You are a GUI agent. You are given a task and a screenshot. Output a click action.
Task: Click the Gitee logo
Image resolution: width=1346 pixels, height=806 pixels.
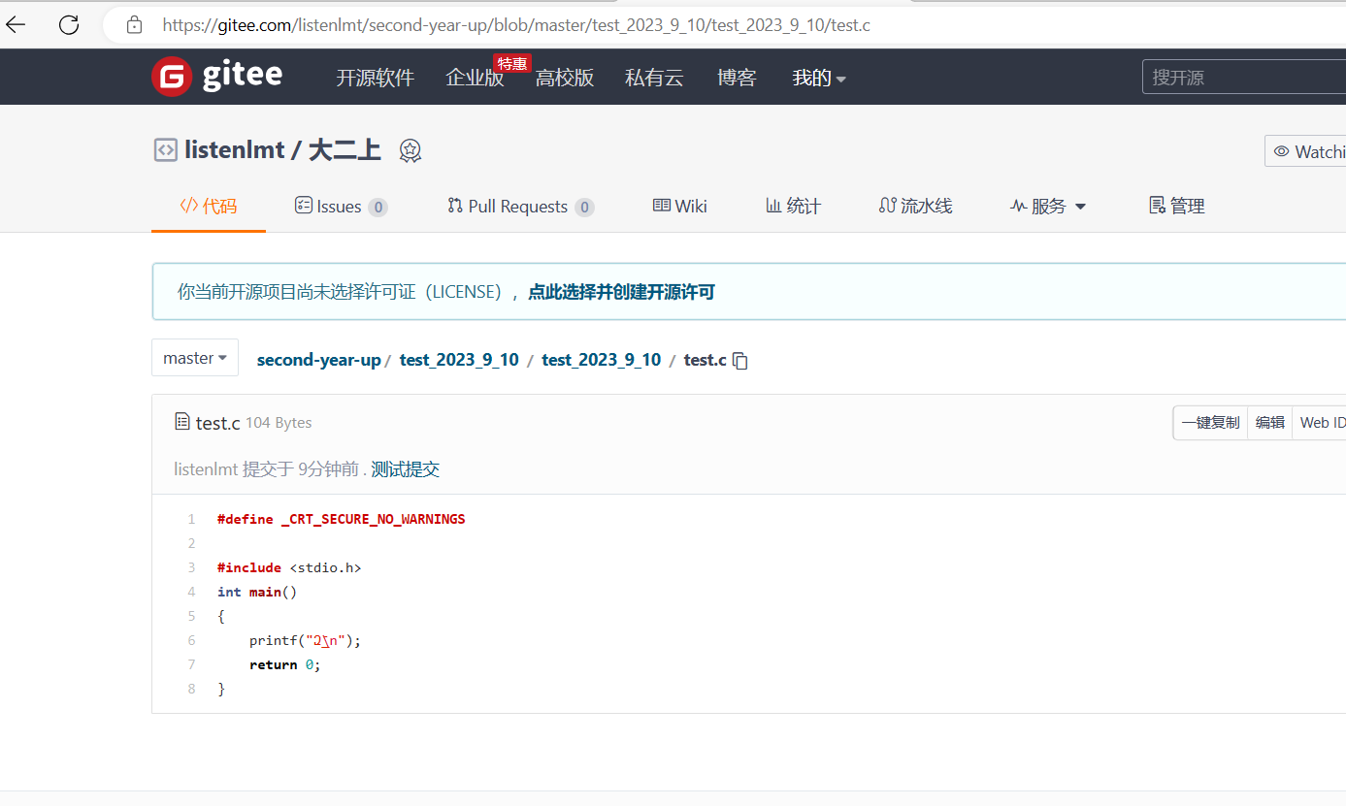[x=217, y=77]
